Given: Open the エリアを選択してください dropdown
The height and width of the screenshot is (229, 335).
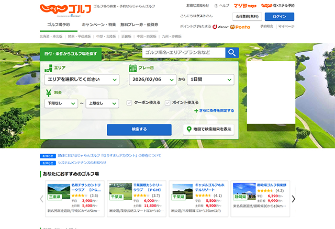Looking at the screenshot, I should (81, 79).
